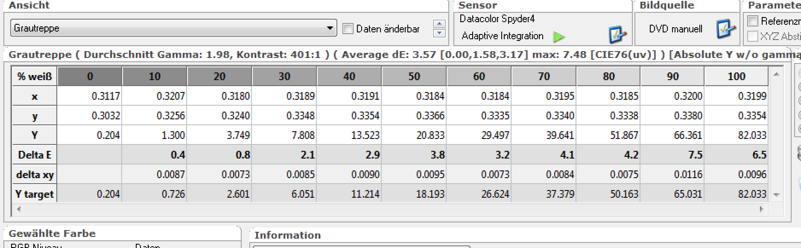
Task: Click the horizontal scrollbar right arrow
Action: 761,209
